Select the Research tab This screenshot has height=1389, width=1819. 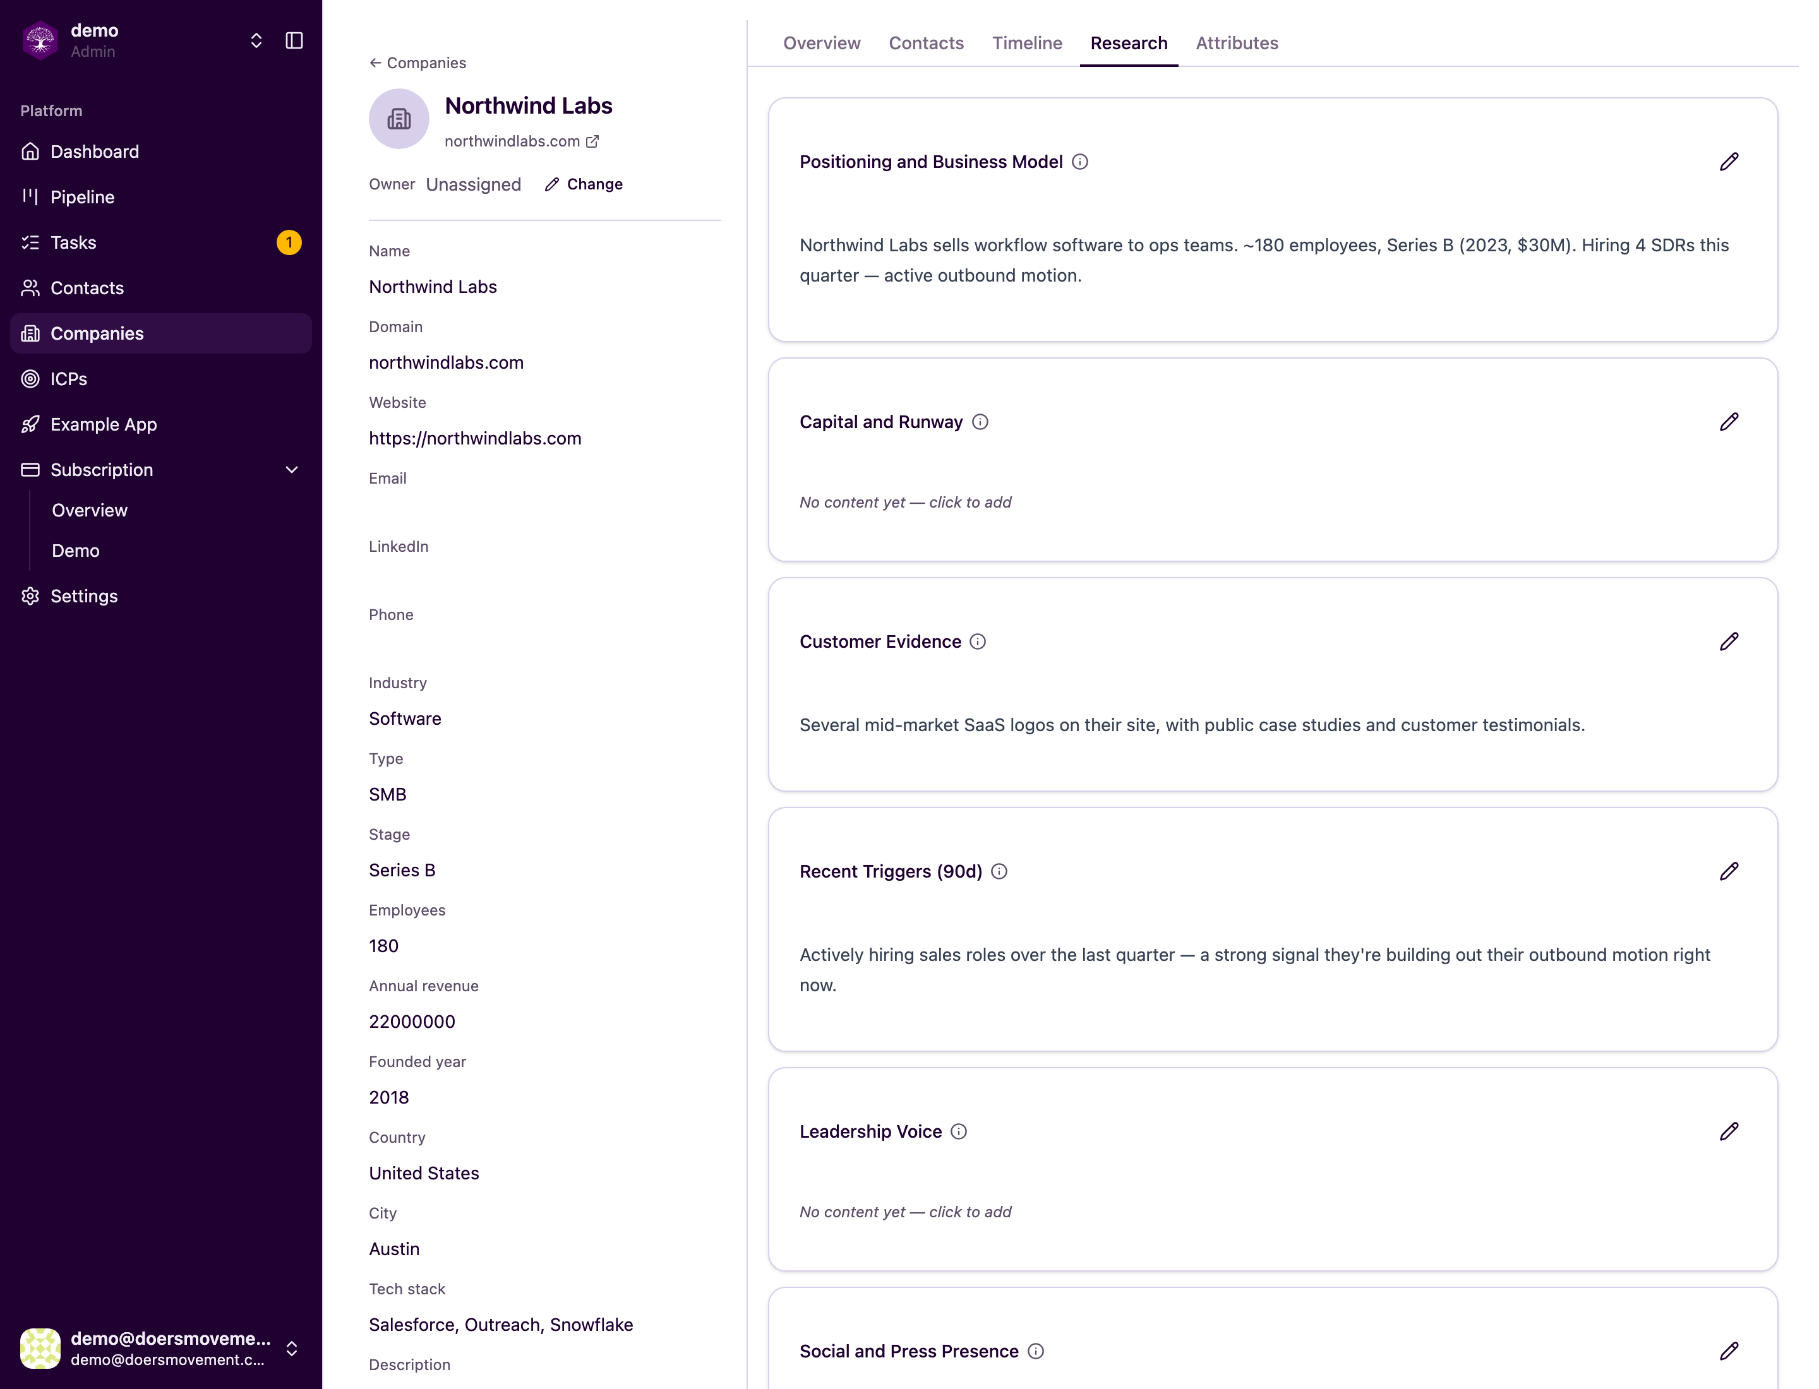coord(1128,43)
